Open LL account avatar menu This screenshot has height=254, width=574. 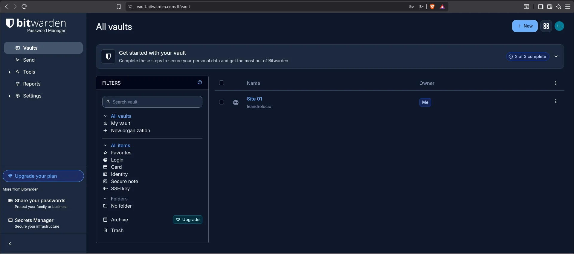pyautogui.click(x=559, y=26)
